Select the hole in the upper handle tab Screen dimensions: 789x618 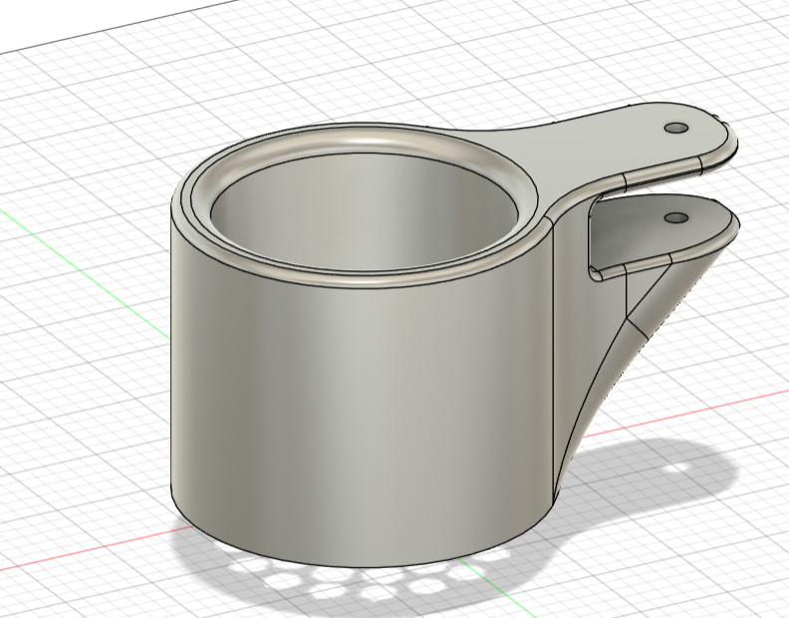[676, 128]
